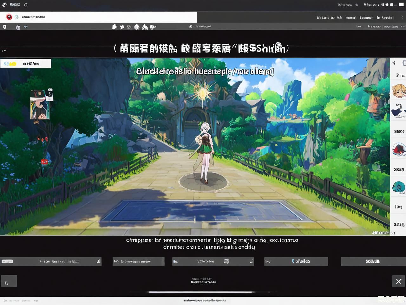Select the radio circle in the toolbar's middle
The image size is (406, 305).
point(191,27)
